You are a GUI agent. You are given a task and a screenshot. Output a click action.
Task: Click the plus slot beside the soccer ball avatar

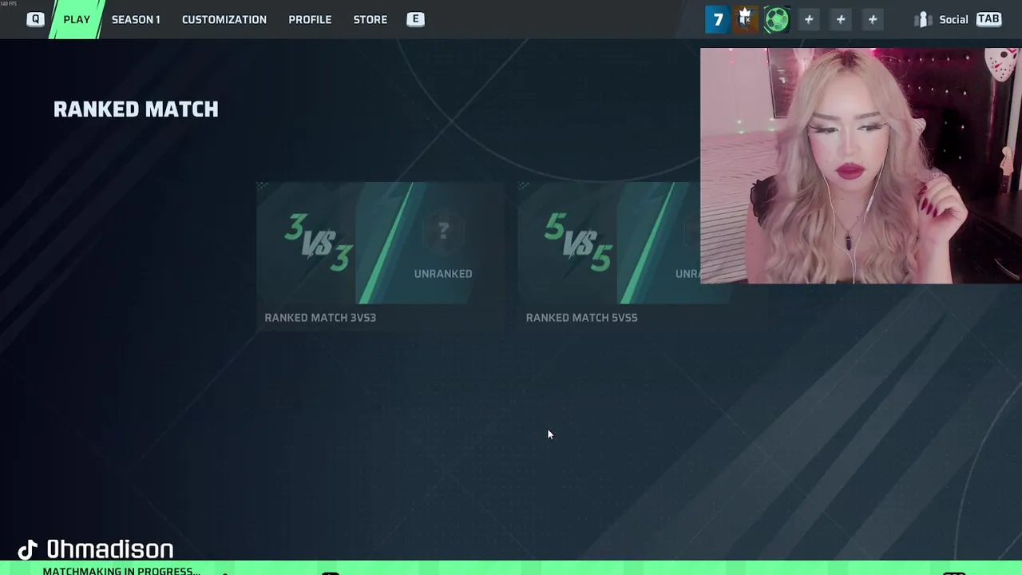click(809, 19)
